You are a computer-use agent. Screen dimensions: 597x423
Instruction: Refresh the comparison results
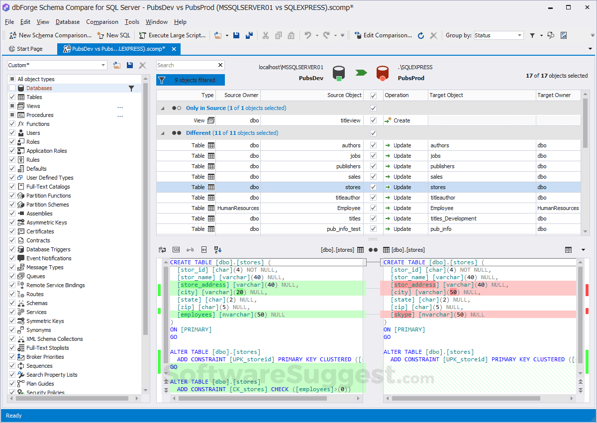[x=420, y=35]
